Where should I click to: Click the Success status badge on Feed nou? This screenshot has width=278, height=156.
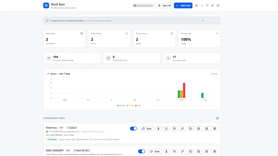pos(52,139)
